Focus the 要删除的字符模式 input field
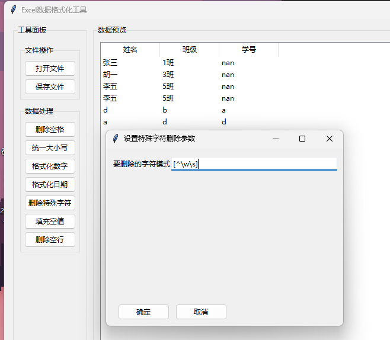This screenshot has height=340, width=390. [254, 164]
